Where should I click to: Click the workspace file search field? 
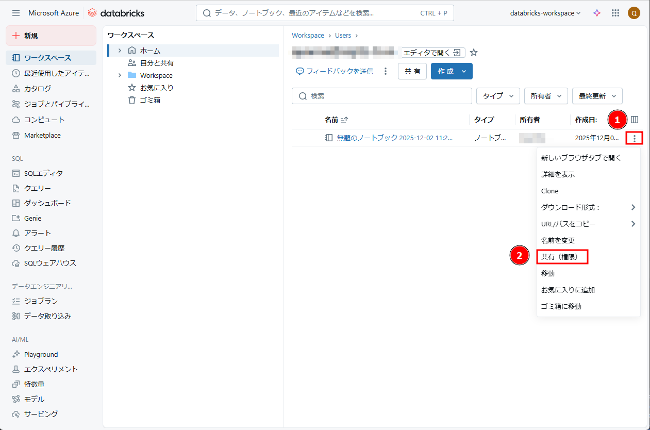coord(382,96)
